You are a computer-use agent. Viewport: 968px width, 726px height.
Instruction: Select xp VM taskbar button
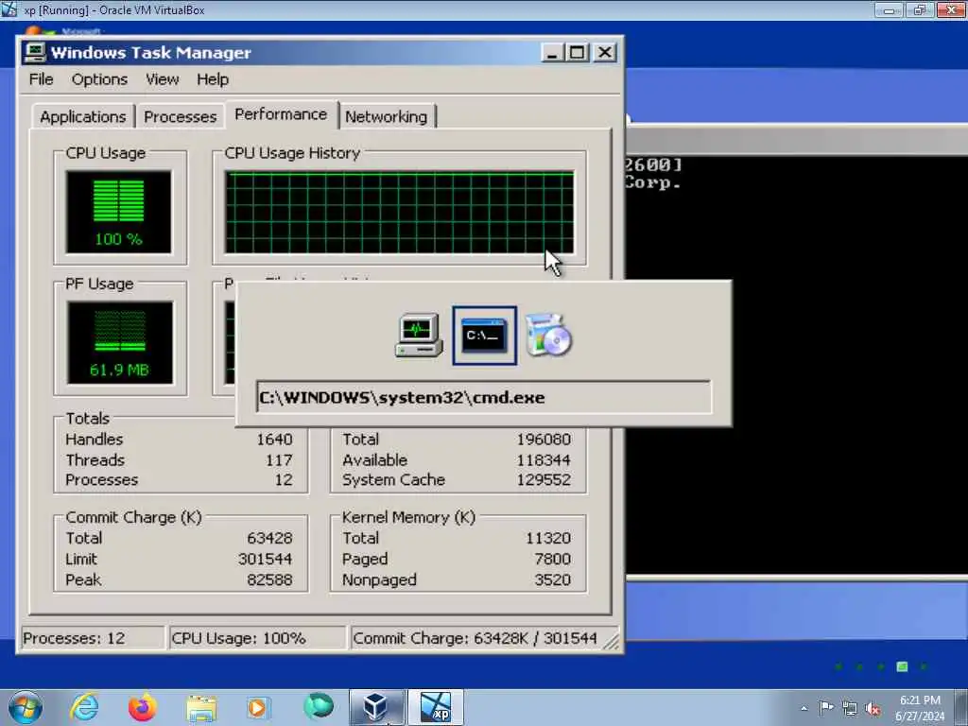[x=435, y=707]
